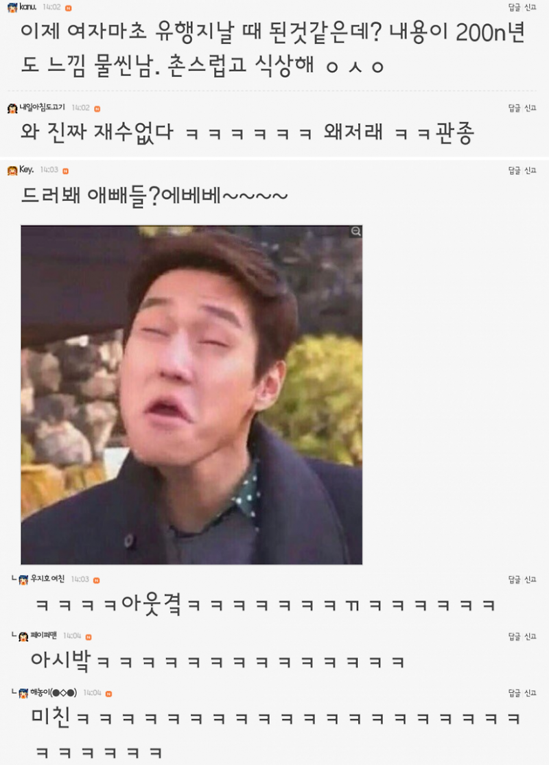
Task: Click the orange N badge next to 페이퍼맨
Action: [89, 637]
